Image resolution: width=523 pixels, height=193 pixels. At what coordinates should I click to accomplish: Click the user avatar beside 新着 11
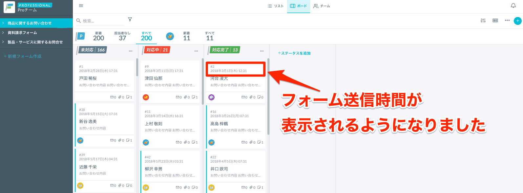pos(170,36)
